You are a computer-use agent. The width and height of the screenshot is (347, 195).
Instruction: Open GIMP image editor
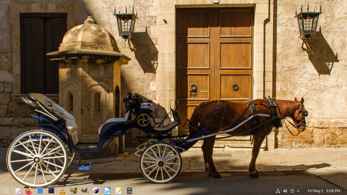click(x=84, y=190)
